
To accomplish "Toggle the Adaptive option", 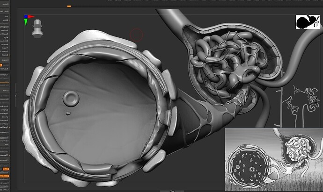I will pyautogui.click(x=5, y=186).
